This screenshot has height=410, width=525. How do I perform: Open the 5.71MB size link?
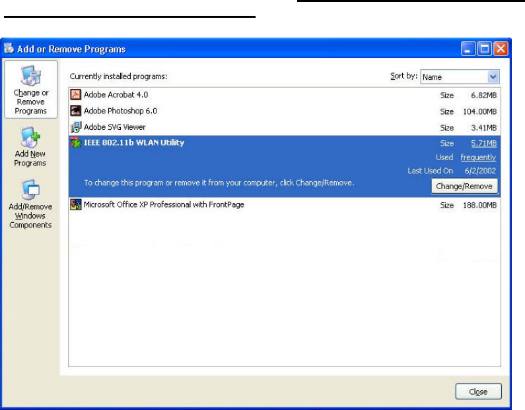tap(484, 143)
